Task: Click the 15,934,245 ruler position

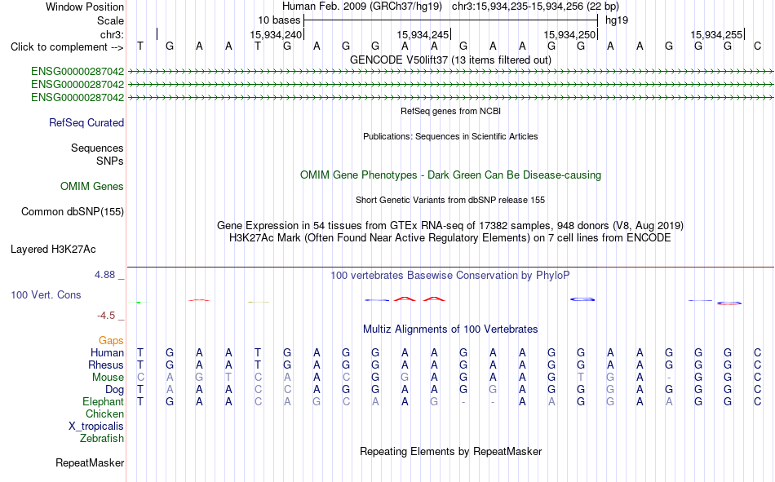Action: click(x=423, y=34)
